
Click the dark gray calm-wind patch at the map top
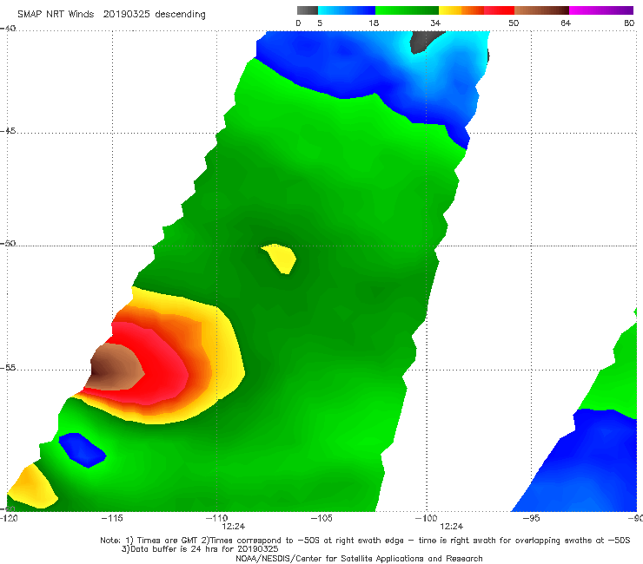tap(422, 41)
